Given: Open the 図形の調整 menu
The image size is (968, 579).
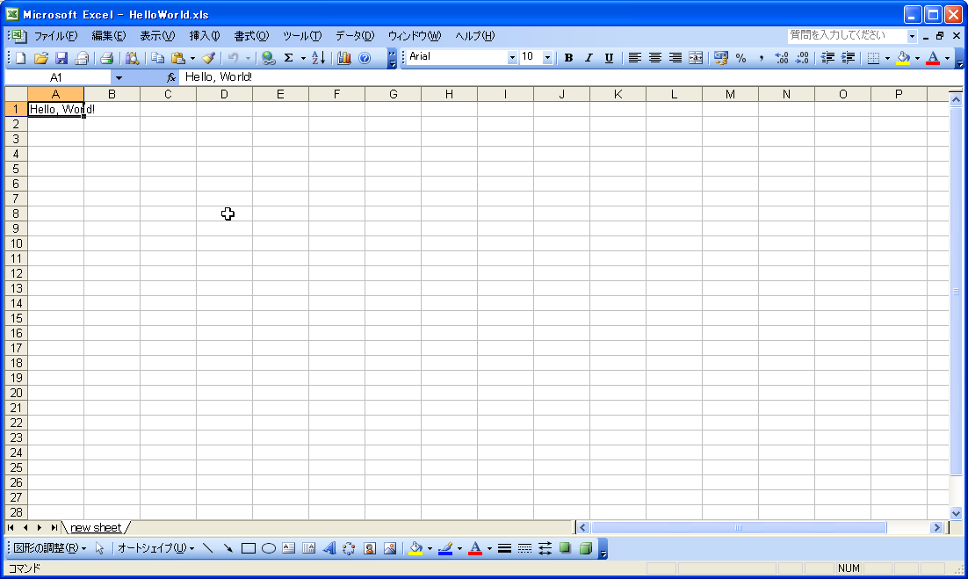Looking at the screenshot, I should (49, 548).
